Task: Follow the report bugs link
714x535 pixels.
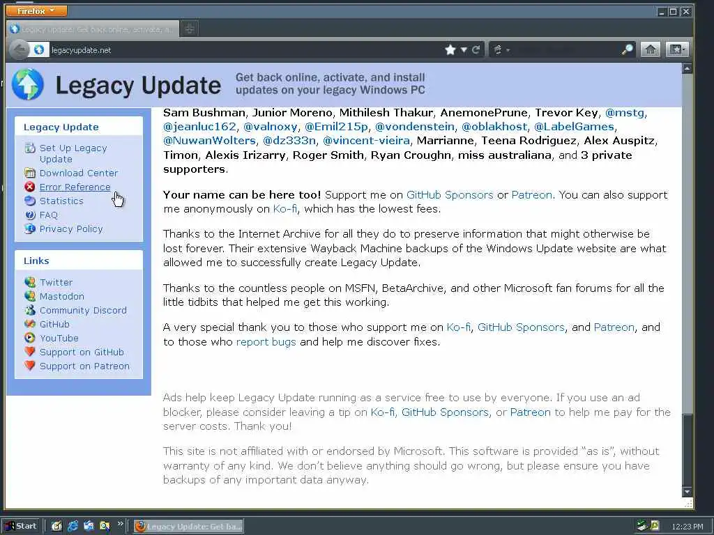Action: (x=266, y=341)
